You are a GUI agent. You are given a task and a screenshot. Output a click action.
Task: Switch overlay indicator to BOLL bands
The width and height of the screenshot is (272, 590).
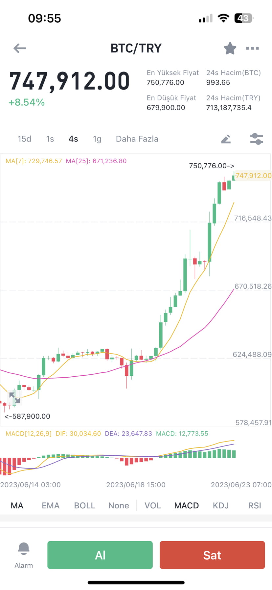pos(84,505)
